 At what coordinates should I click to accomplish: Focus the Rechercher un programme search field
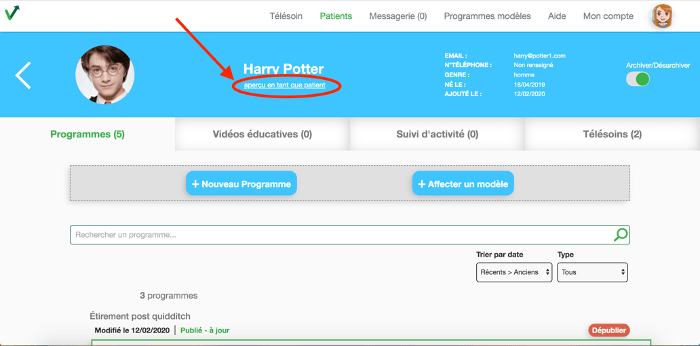click(x=350, y=235)
